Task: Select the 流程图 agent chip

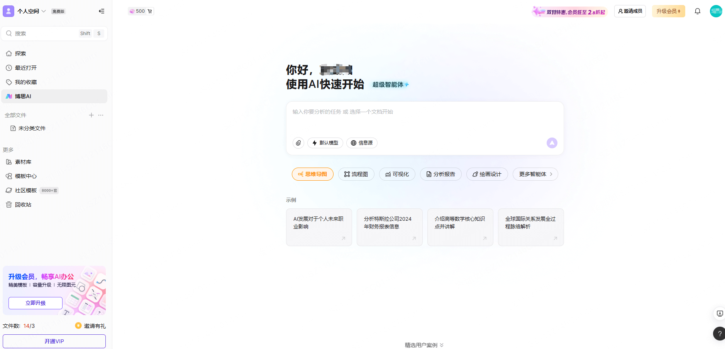Action: [x=356, y=174]
